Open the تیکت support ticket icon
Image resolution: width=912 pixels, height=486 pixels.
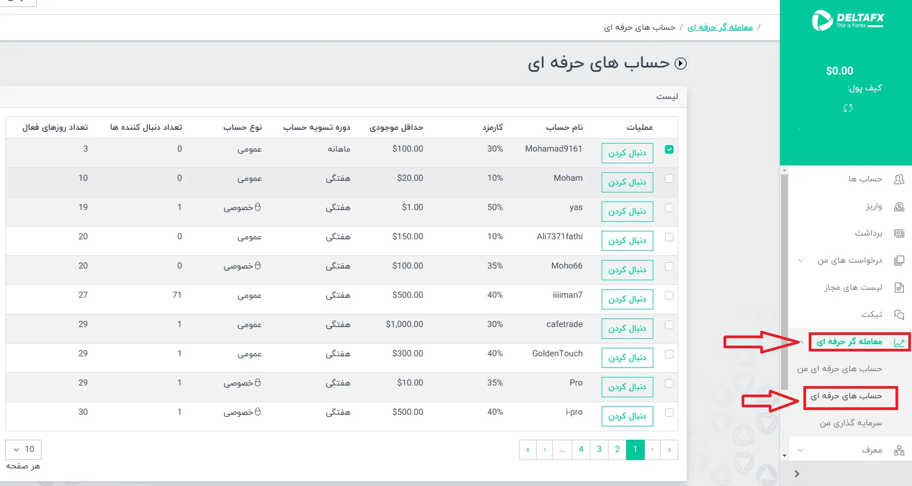899,314
